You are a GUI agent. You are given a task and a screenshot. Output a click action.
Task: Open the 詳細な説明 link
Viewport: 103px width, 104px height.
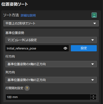[x=28, y=16]
